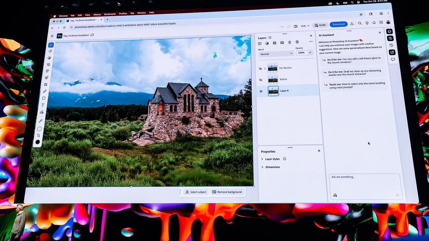
Task: Expand the Layer styles section
Action: click(262, 159)
